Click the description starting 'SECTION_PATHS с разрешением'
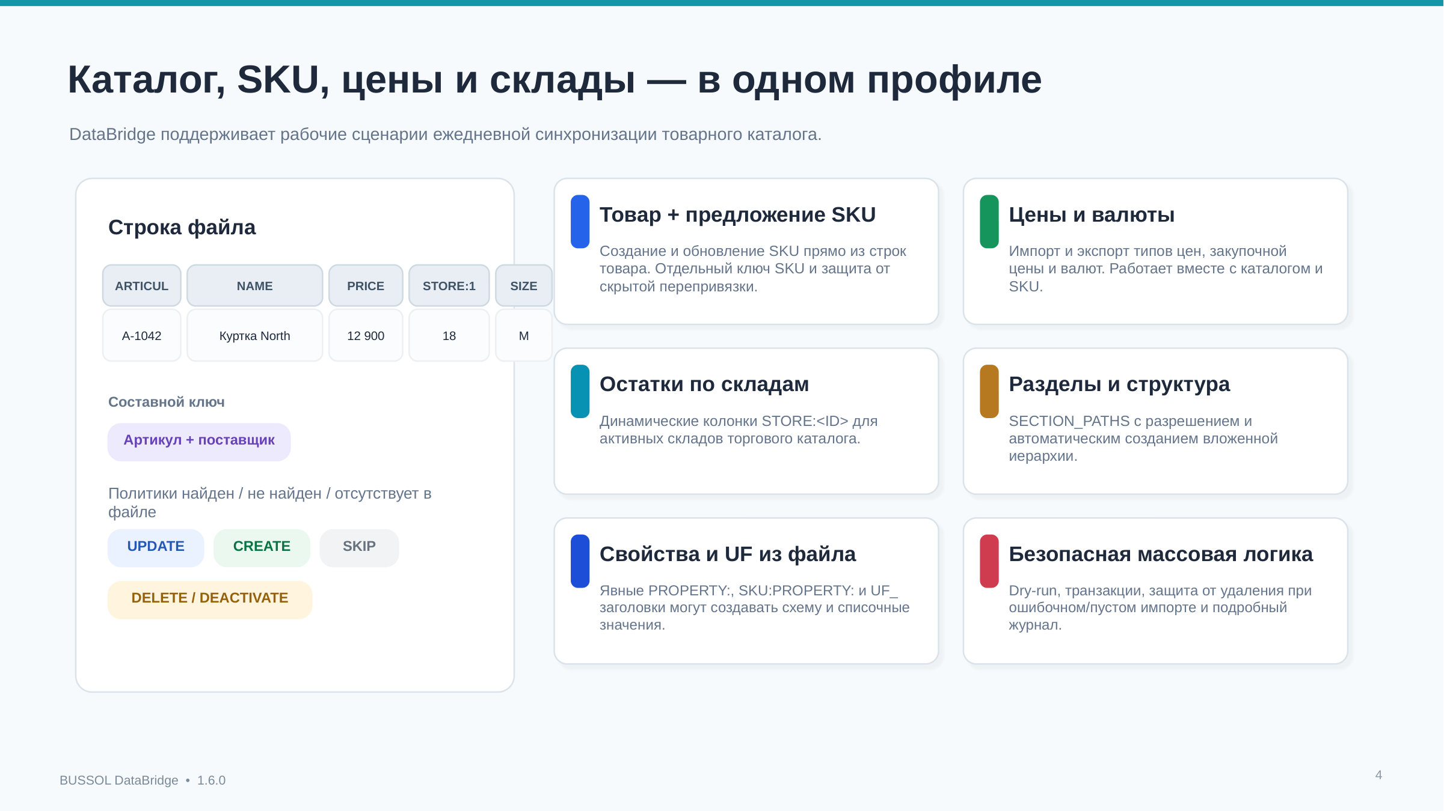1444x811 pixels. pos(1143,439)
